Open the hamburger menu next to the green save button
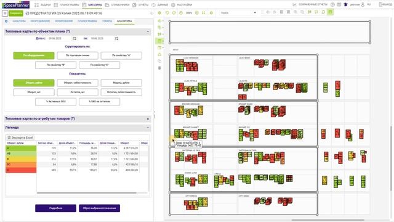The image size is (394, 222). pyautogui.click(x=5, y=14)
